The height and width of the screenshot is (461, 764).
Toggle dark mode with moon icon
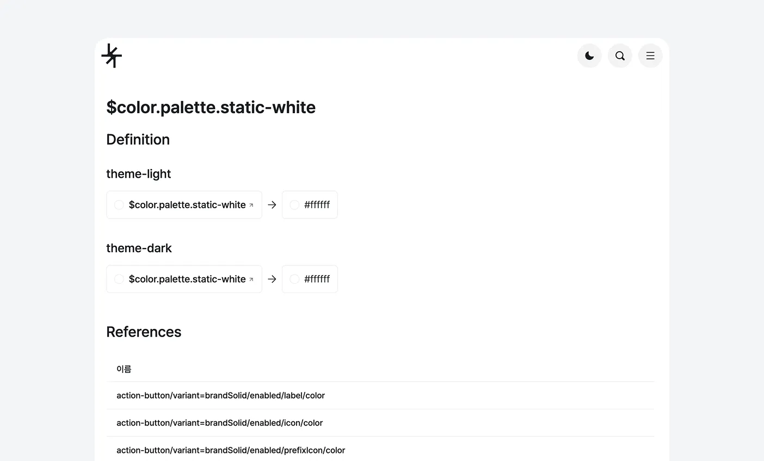pos(589,55)
